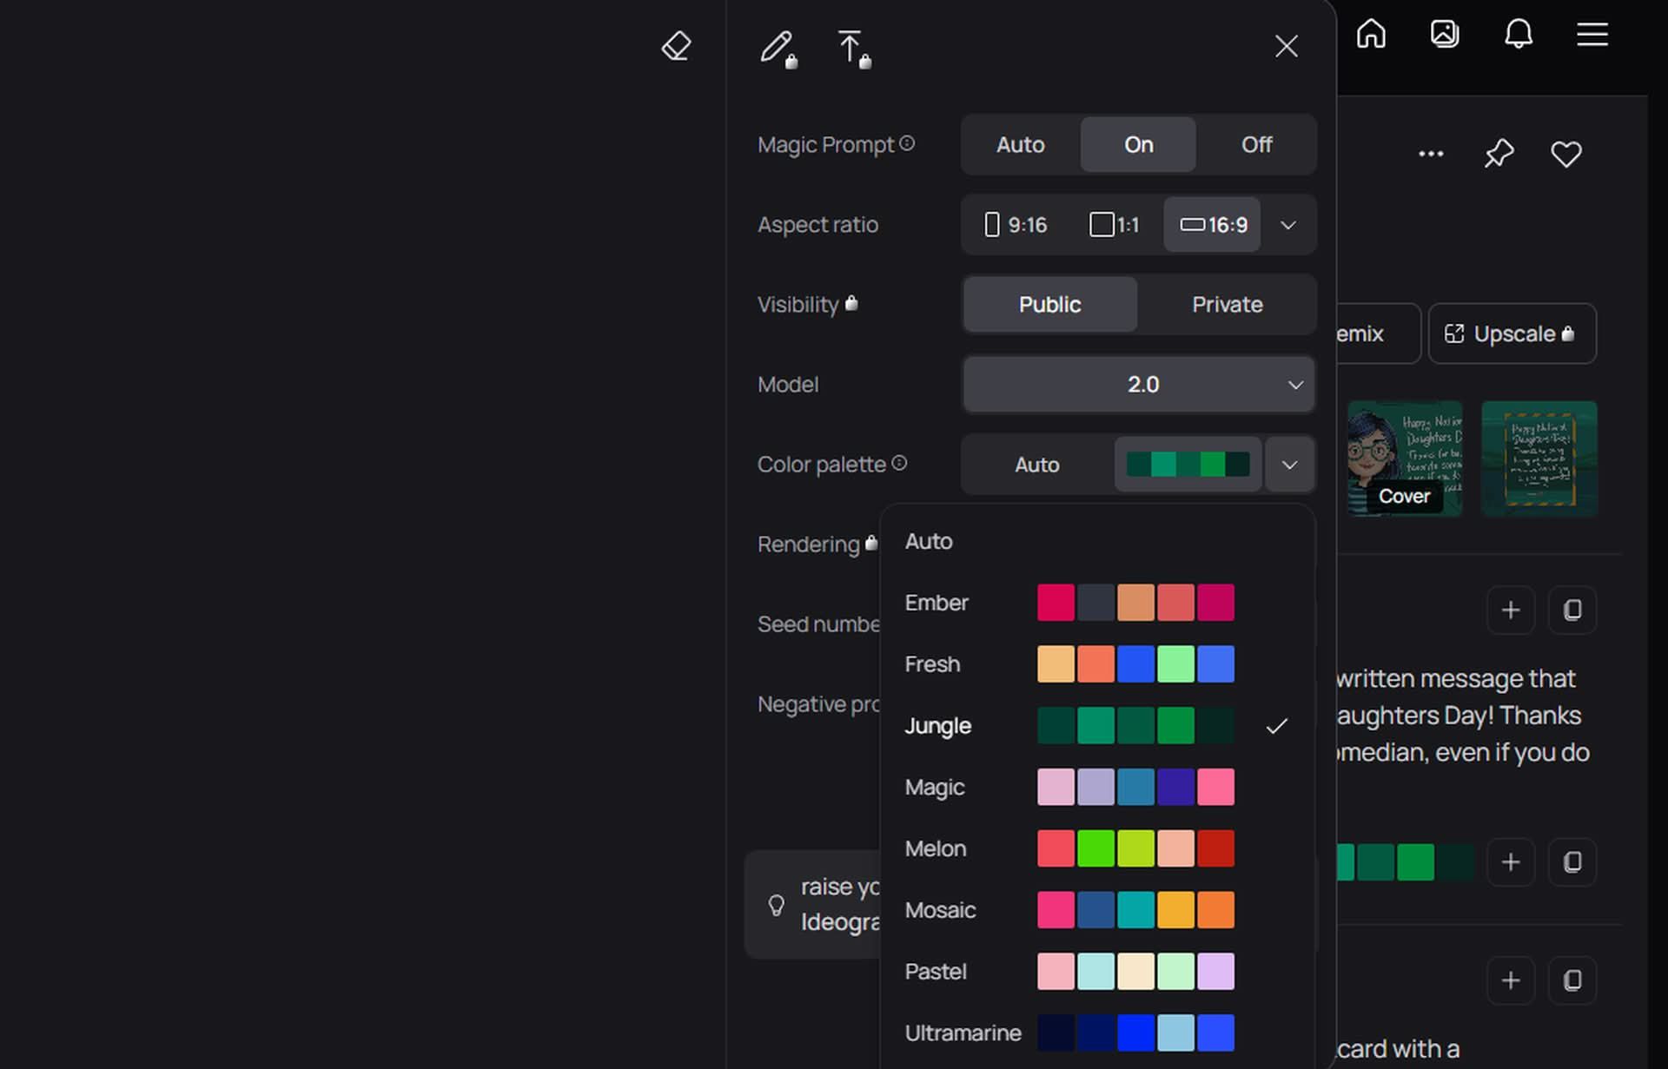Image resolution: width=1668 pixels, height=1069 pixels.
Task: Toggle Magic Prompt to Off
Action: (x=1256, y=143)
